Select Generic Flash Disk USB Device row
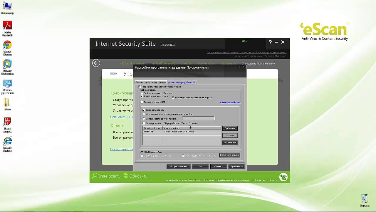 (182, 132)
